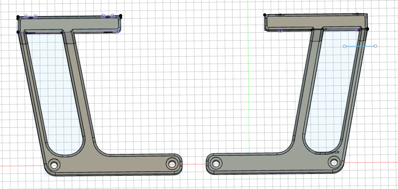Viewport: 398px width, 189px height.
Task: Click the black sketch point at left bracket's top-right corner
Action: (x=121, y=16)
